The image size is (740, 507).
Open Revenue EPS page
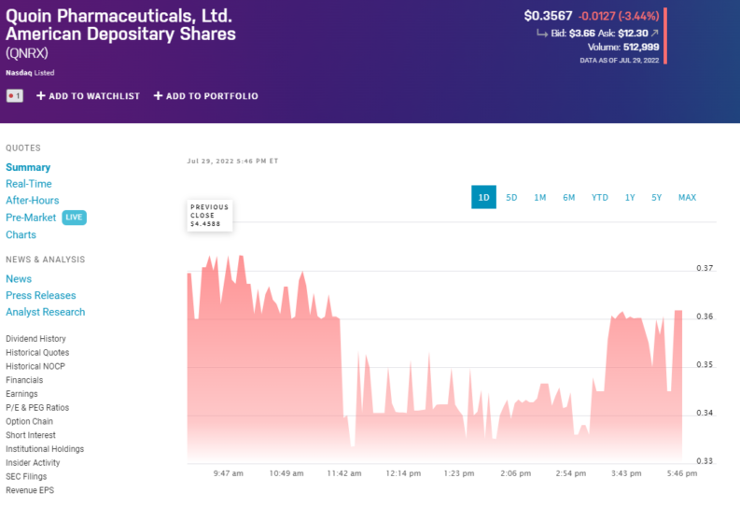(30, 490)
